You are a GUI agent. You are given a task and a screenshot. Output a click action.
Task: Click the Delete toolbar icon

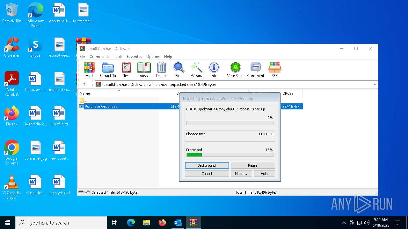[161, 70]
